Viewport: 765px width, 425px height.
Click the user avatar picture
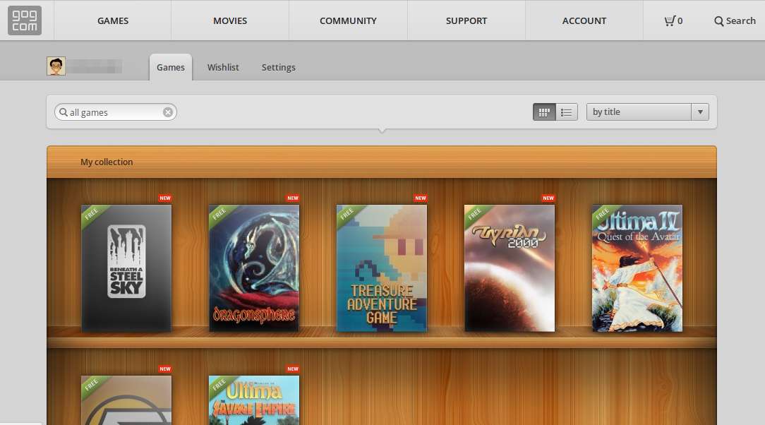pos(56,66)
